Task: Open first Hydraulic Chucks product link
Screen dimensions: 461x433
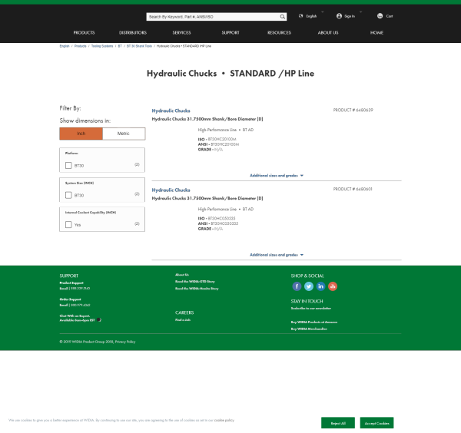Action: coord(171,111)
